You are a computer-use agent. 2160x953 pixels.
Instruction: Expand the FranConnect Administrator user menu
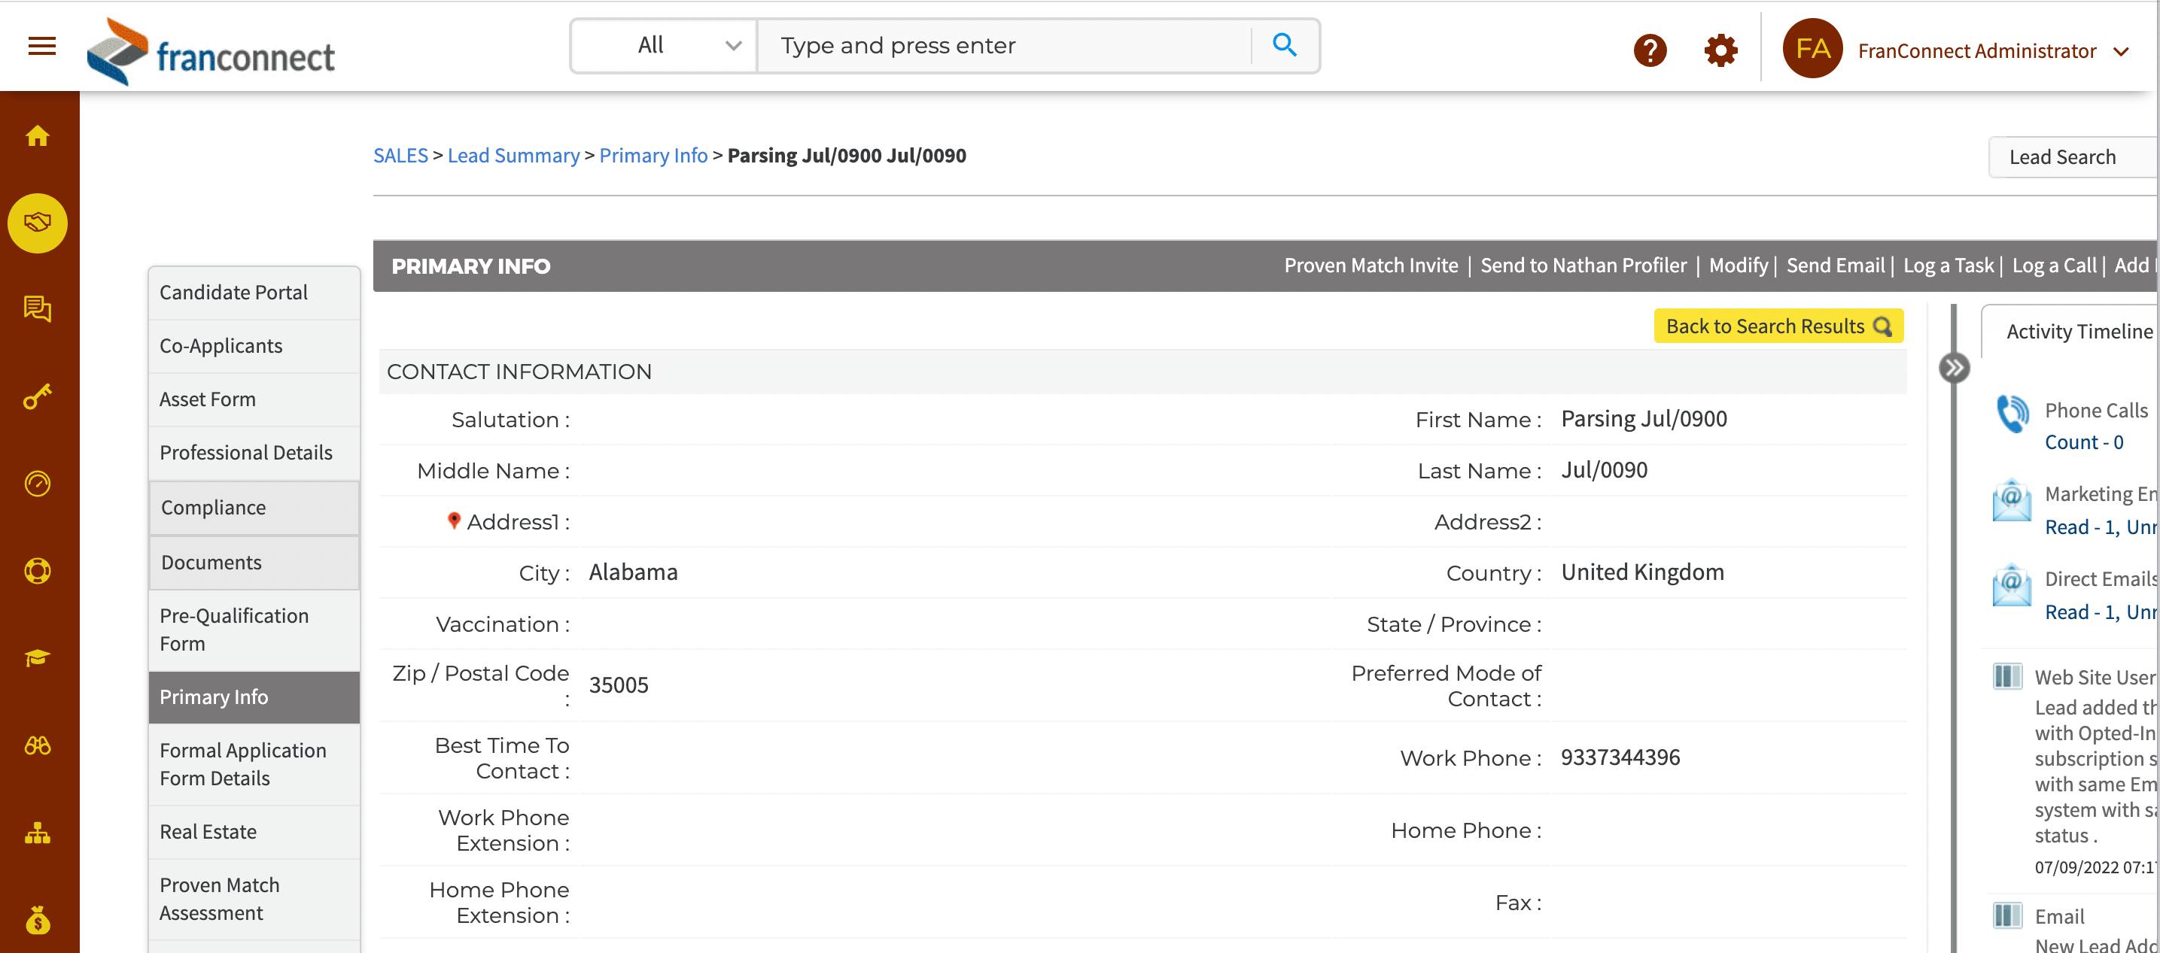1994,51
